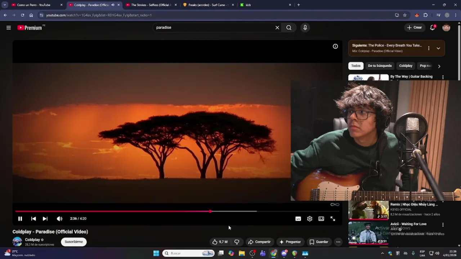Open the Coldplay channel avatar
461x259 pixels.
tap(17, 242)
